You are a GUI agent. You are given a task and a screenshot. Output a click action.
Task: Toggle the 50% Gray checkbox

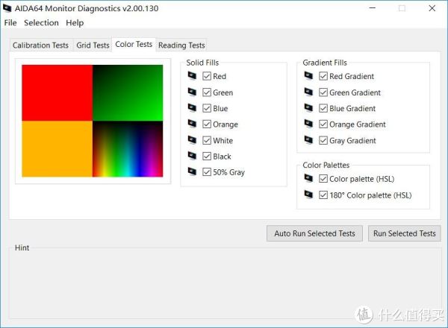tap(207, 172)
